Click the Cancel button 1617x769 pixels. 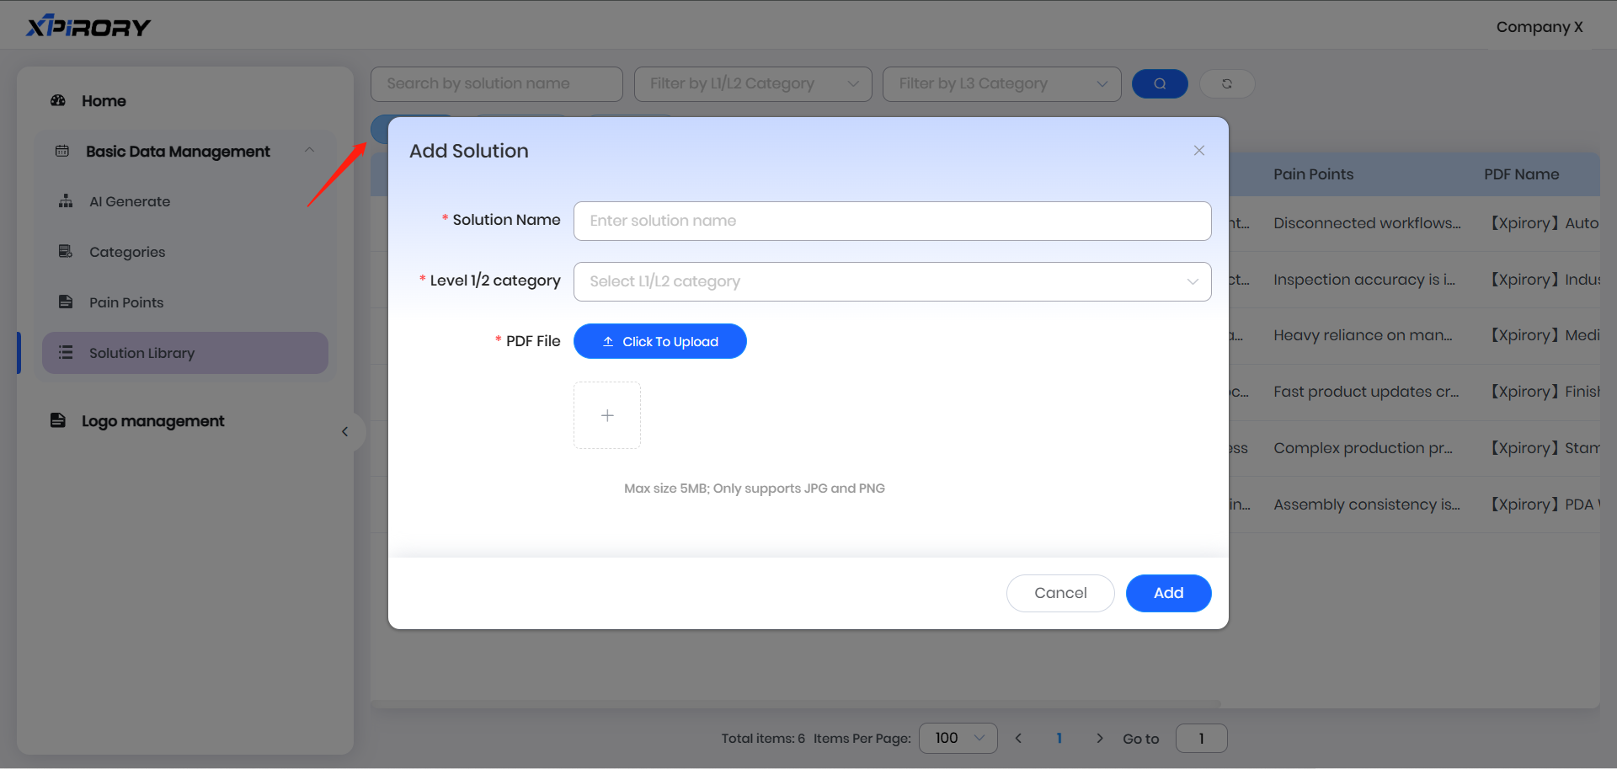[x=1060, y=593]
